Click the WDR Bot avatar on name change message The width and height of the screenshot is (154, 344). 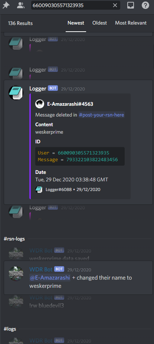16,274
